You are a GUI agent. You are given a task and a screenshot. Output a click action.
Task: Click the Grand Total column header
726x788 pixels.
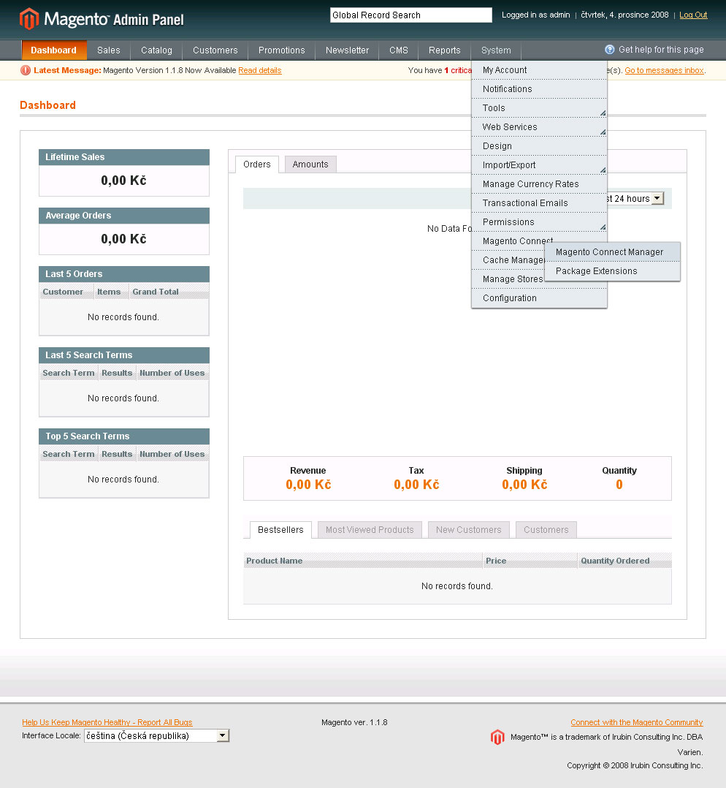click(169, 292)
